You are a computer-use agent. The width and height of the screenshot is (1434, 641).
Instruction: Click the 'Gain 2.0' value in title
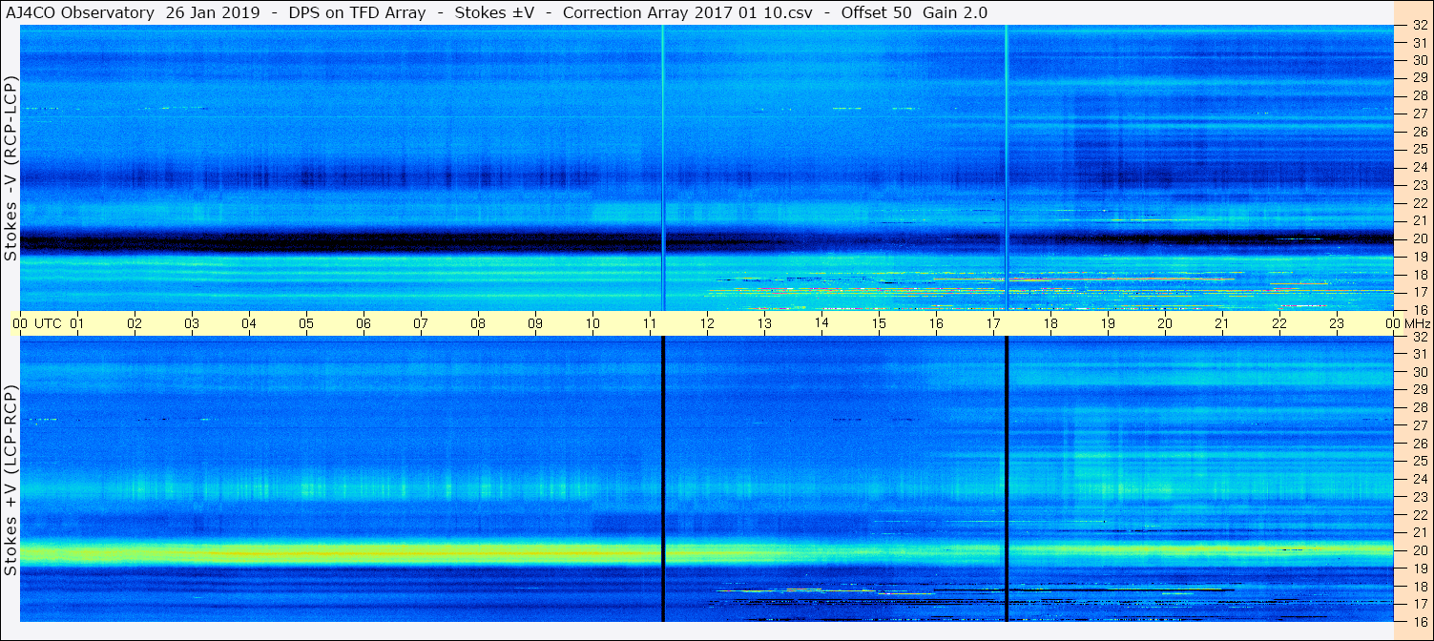(955, 12)
